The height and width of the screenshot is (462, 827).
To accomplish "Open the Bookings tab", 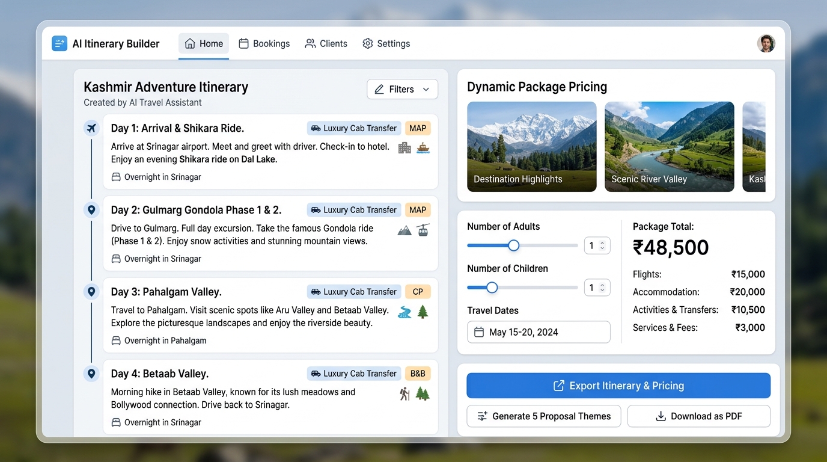I will tap(264, 43).
